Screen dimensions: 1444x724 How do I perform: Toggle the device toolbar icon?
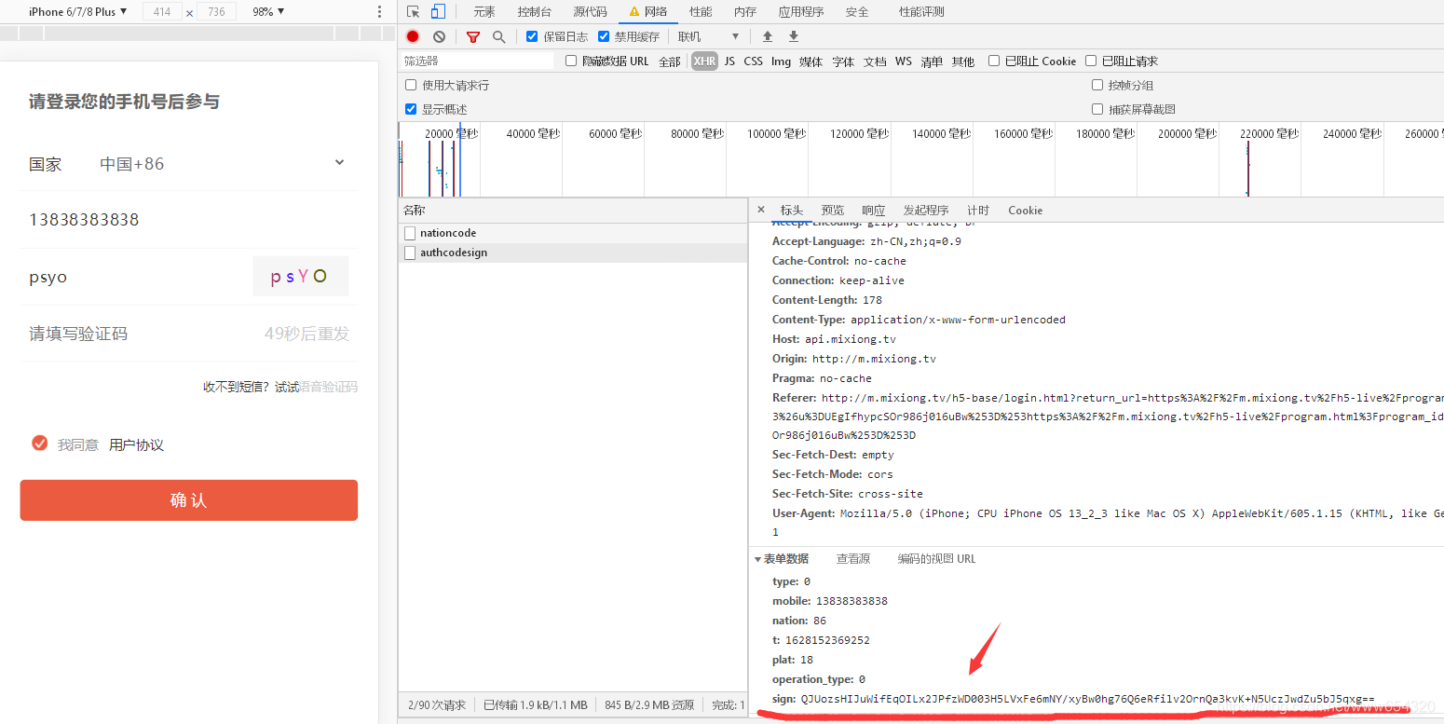coord(438,12)
